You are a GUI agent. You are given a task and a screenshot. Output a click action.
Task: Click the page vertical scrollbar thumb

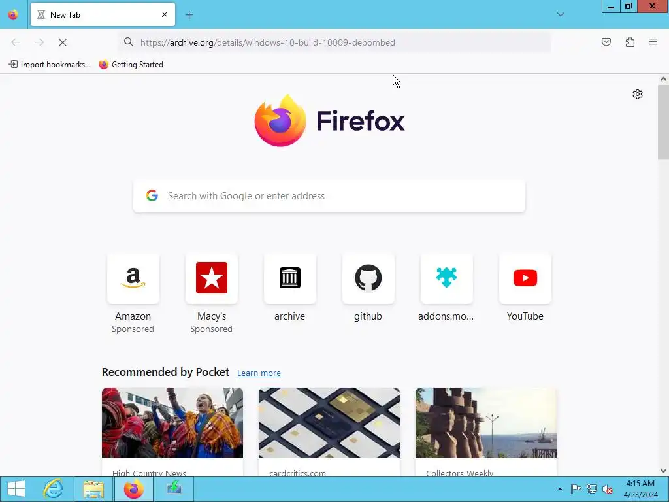663,122
